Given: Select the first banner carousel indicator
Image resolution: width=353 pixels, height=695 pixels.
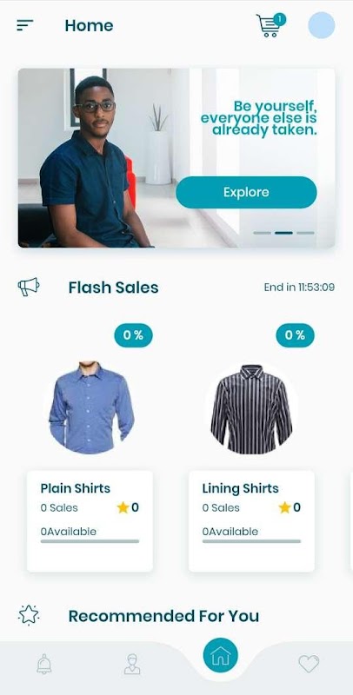Looking at the screenshot, I should (x=262, y=233).
